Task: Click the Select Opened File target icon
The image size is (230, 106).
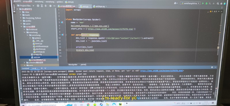Action: (38, 6)
